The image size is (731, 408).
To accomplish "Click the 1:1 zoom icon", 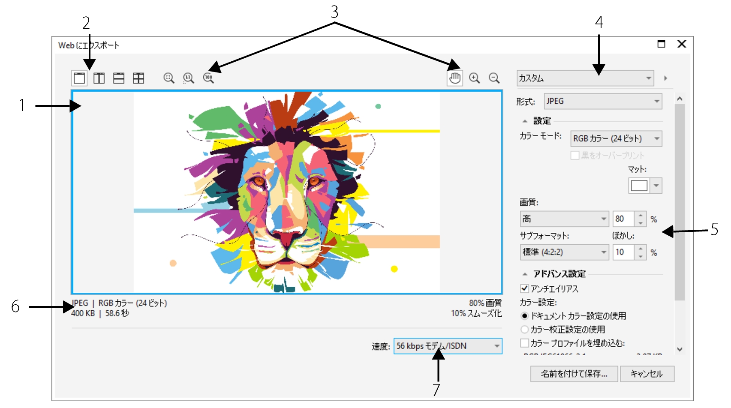I will click(x=188, y=78).
